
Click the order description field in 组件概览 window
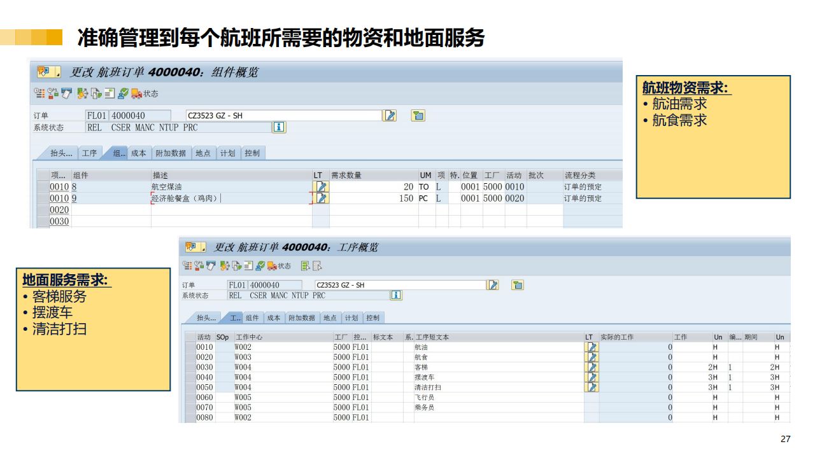click(283, 116)
